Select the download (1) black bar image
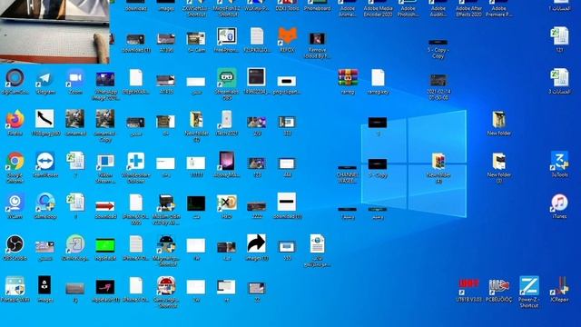This screenshot has height=327, width=581. click(287, 202)
